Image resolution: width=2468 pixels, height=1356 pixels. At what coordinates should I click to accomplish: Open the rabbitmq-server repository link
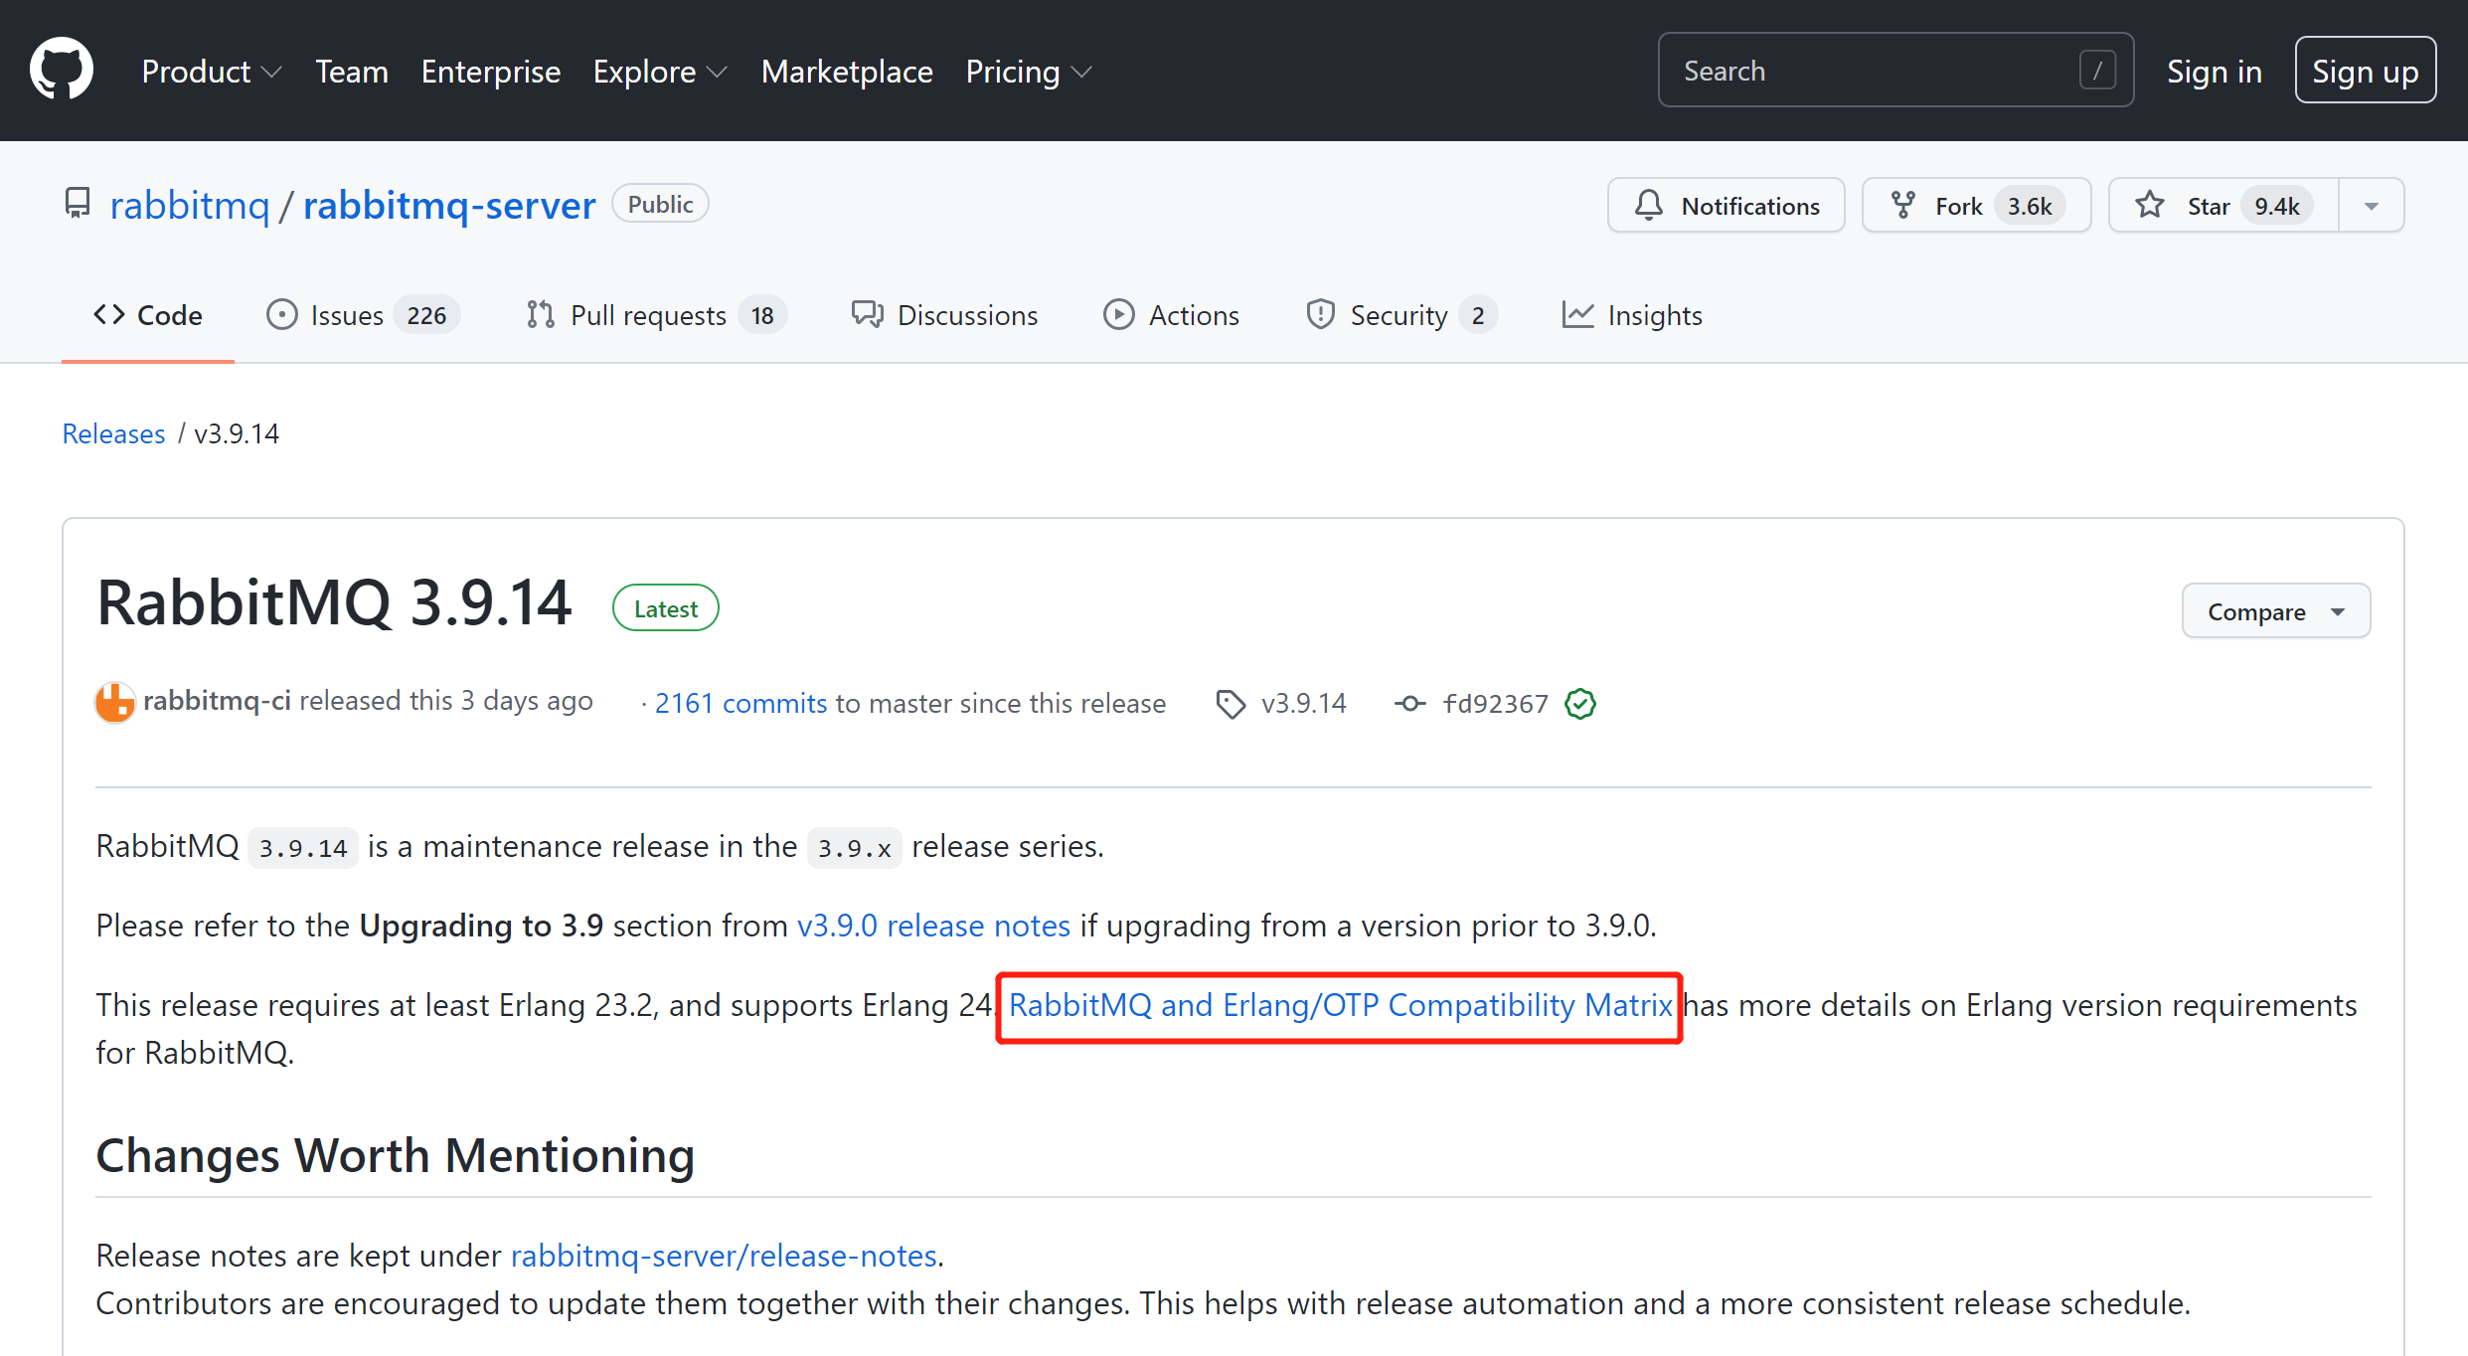coord(449,205)
